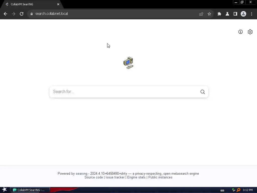Viewport: 257px width, 193px height.
Task: Toggle the browser side panel
Action: click(235, 14)
